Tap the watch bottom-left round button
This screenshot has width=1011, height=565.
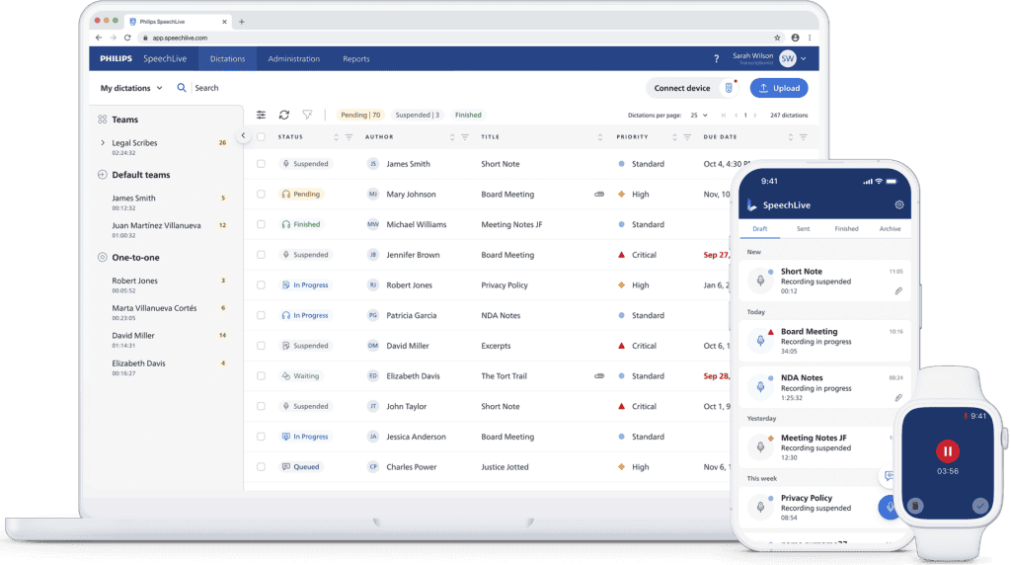click(x=915, y=506)
